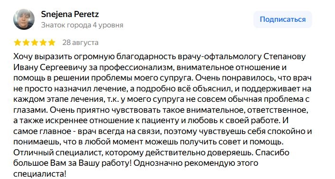Click the fifth rating star
The height and width of the screenshot is (179, 335).
click(x=52, y=43)
